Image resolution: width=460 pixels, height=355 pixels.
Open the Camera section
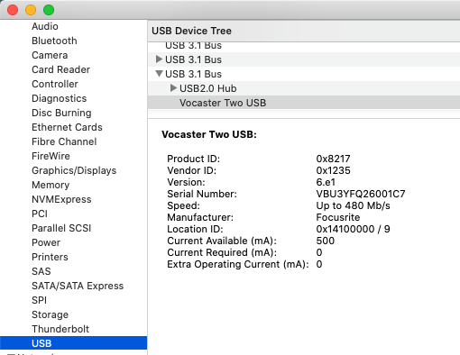50,55
